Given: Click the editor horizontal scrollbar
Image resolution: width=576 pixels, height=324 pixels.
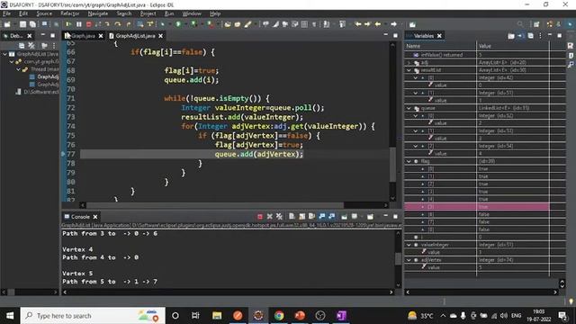Looking at the screenshot, I should (x=215, y=205).
